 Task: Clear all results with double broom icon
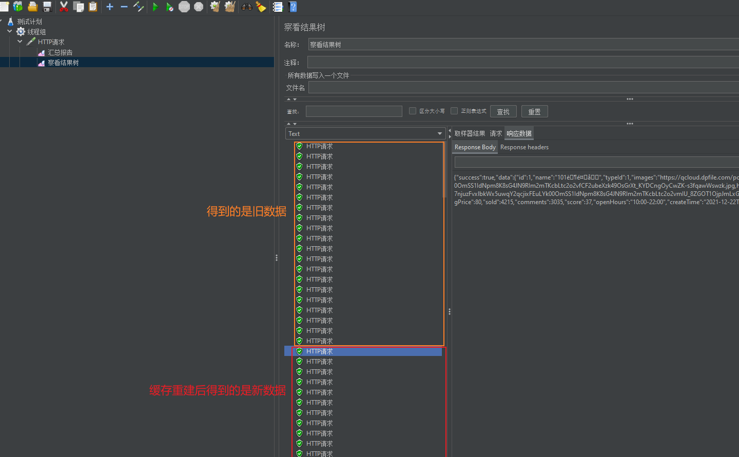click(x=230, y=7)
